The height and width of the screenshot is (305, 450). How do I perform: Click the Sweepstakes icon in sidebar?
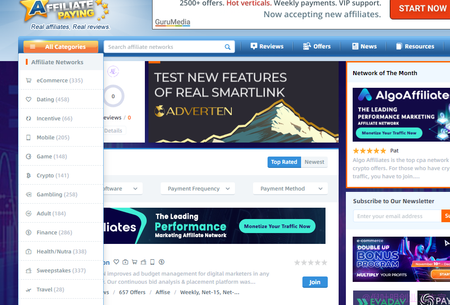(29, 271)
